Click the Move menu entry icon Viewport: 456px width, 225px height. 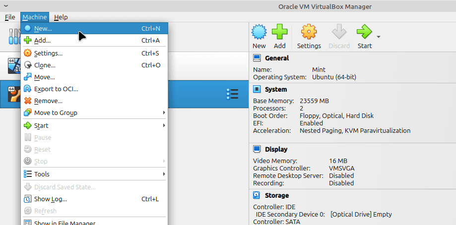click(x=28, y=77)
